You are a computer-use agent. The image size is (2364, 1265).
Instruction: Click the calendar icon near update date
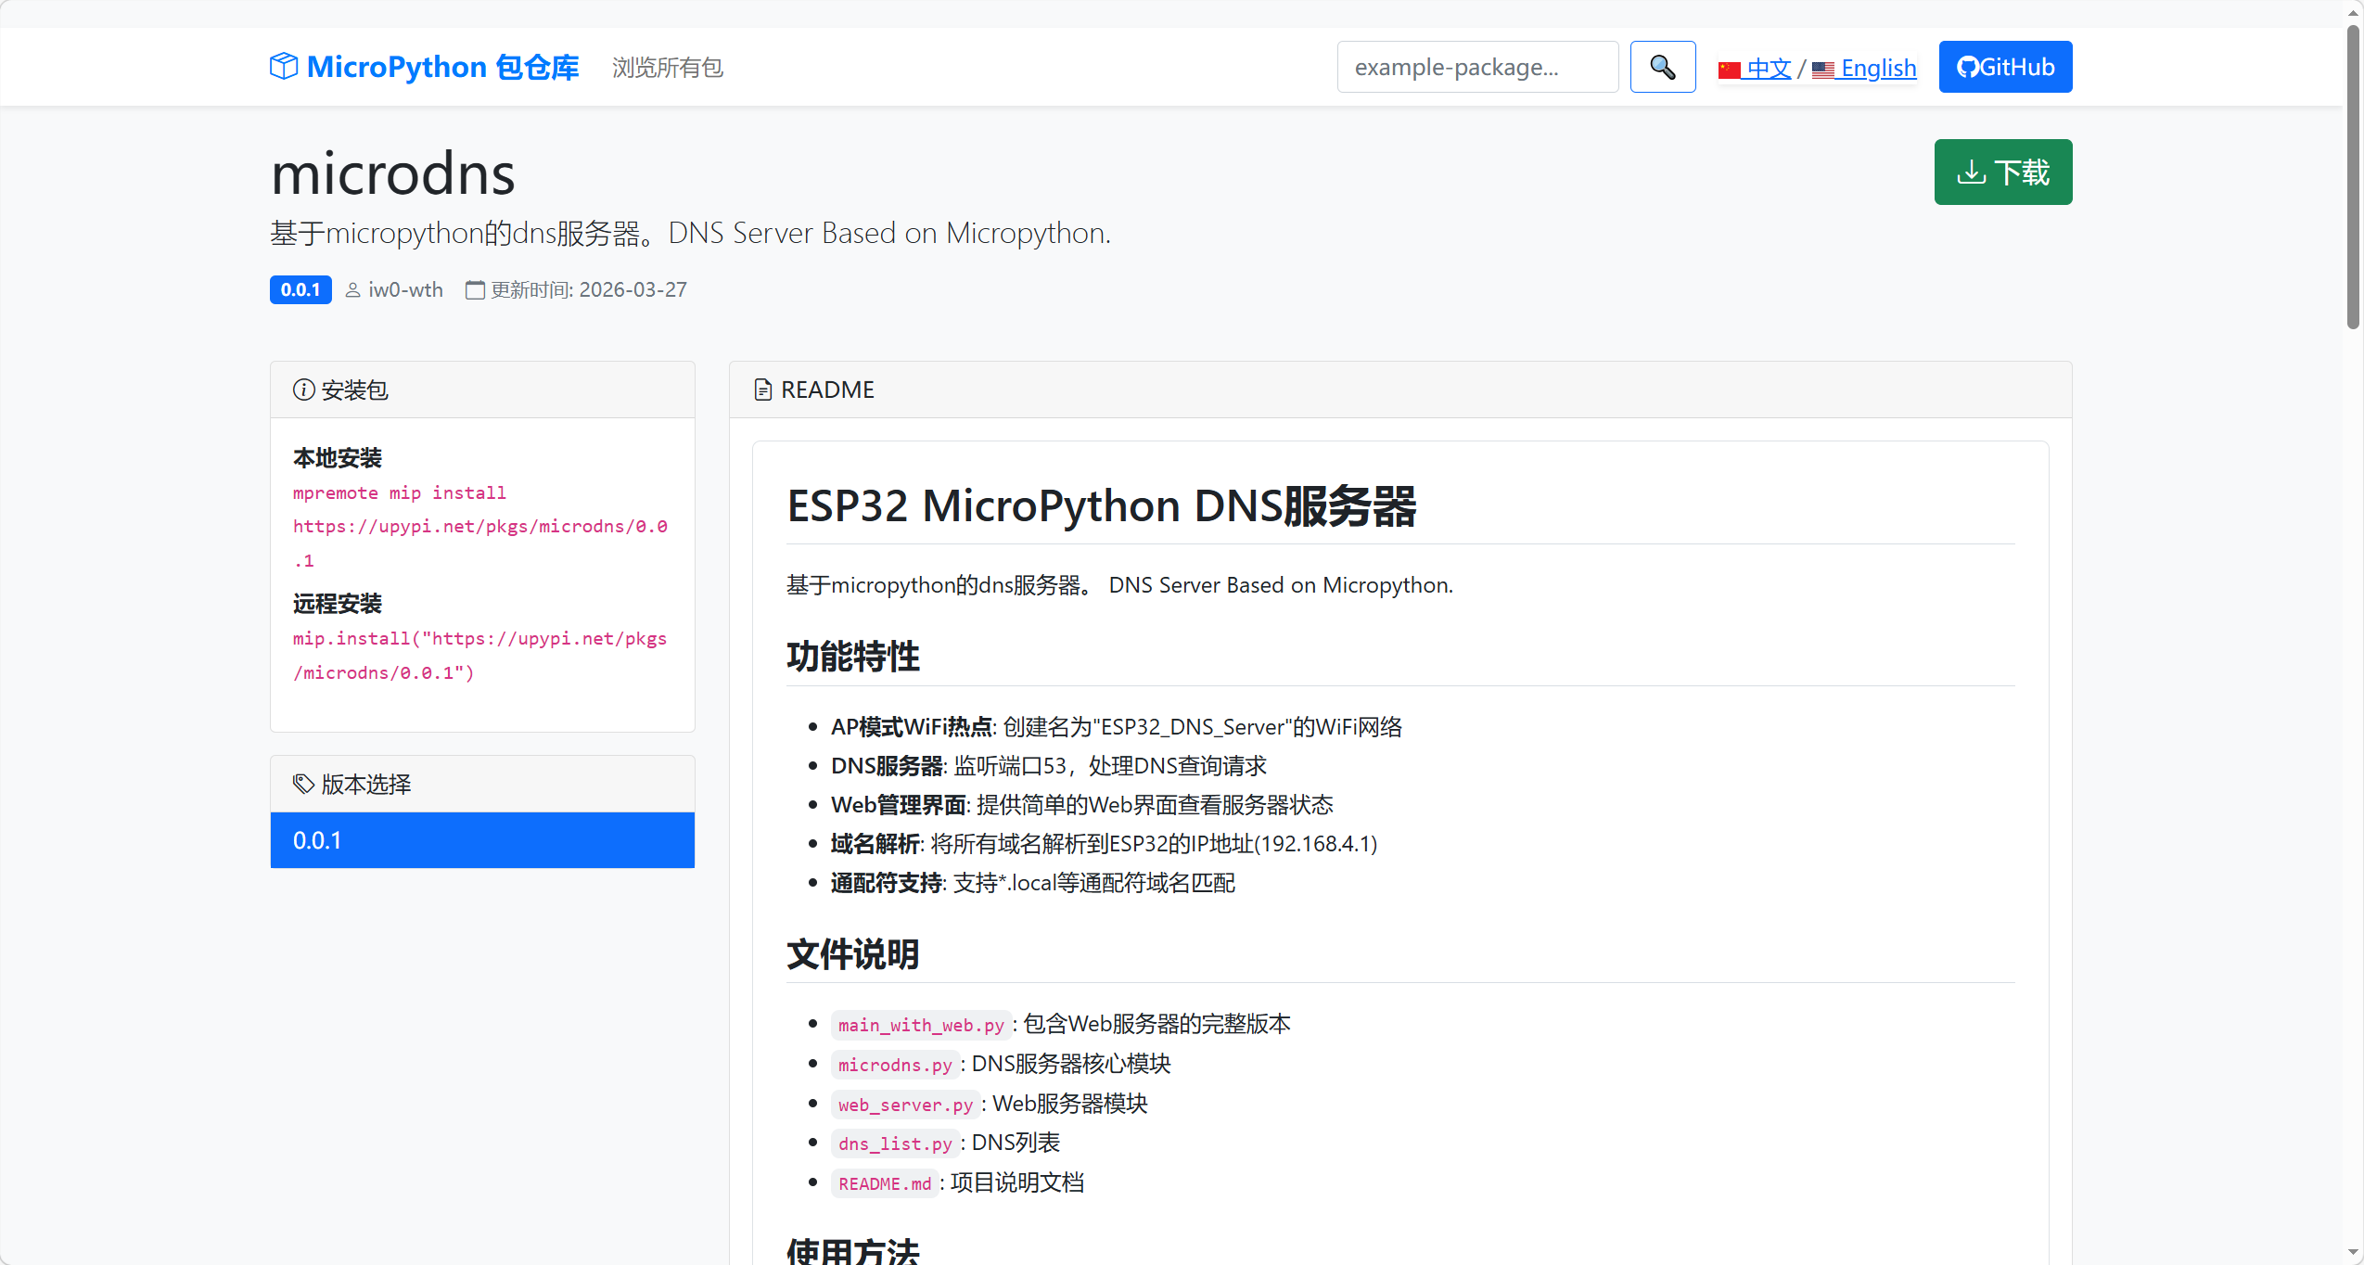click(475, 290)
